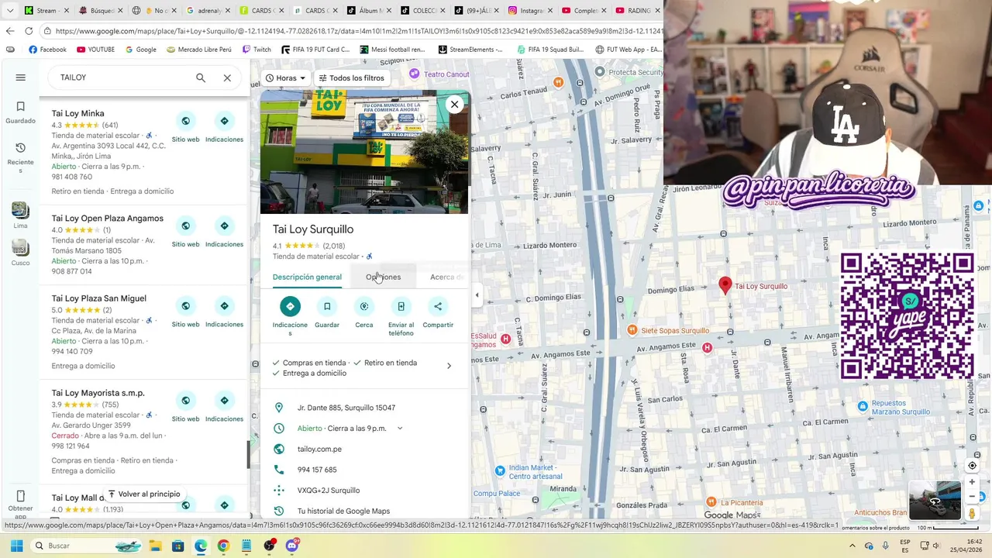Open the layers satellite thumbnail

[935, 501]
